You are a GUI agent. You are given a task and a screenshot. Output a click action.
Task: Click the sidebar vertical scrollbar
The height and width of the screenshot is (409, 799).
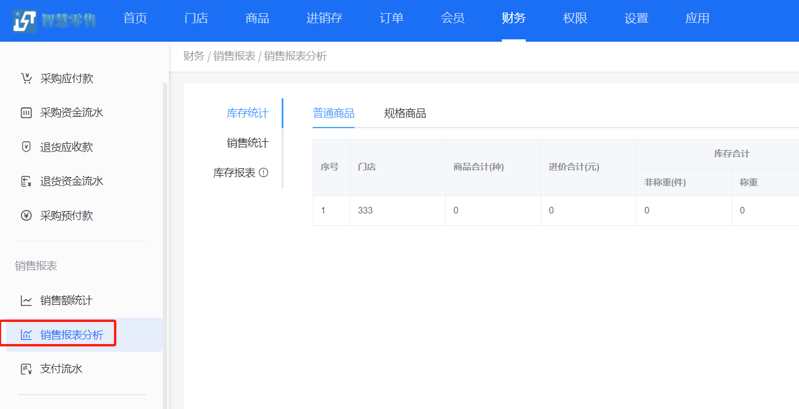tap(165, 244)
